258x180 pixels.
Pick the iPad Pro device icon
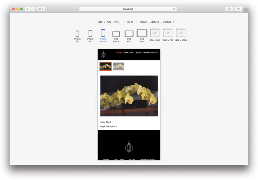(142, 33)
